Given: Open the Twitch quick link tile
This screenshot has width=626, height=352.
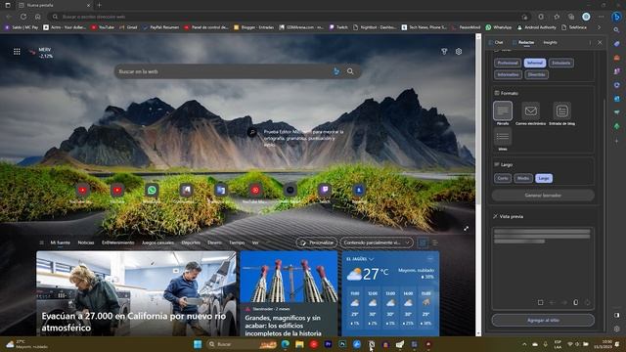Looking at the screenshot, I should click(x=325, y=190).
